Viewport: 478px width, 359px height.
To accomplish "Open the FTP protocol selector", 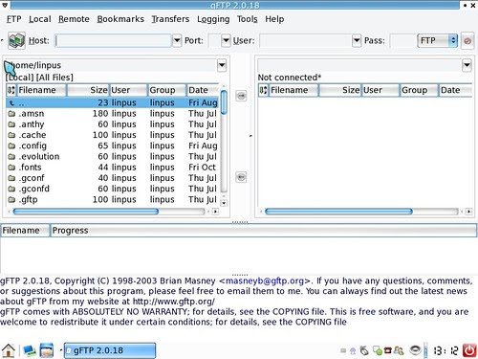I will pyautogui.click(x=438, y=40).
